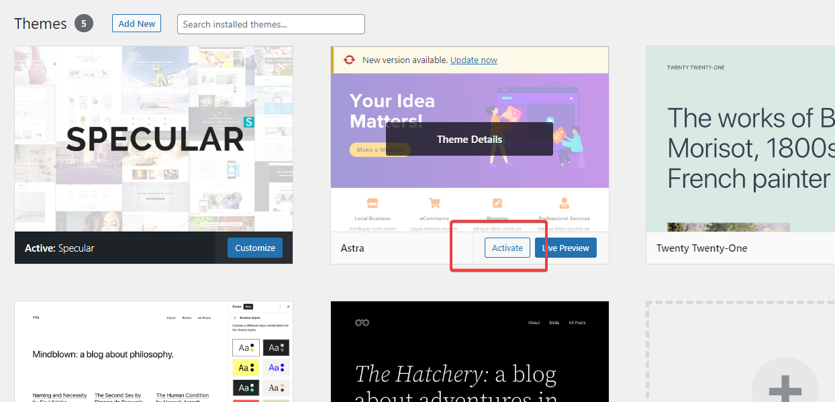
Task: Select the yellow Aa style swatch
Action: click(x=246, y=367)
